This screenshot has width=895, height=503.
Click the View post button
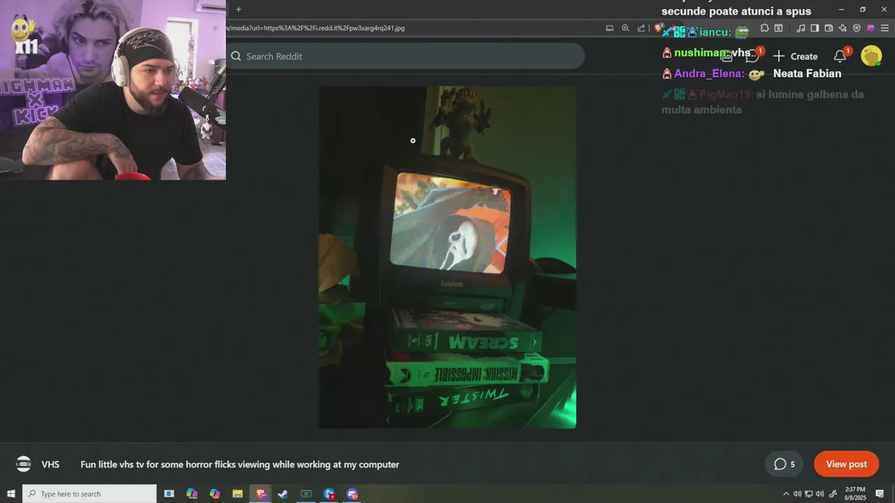[x=846, y=464]
